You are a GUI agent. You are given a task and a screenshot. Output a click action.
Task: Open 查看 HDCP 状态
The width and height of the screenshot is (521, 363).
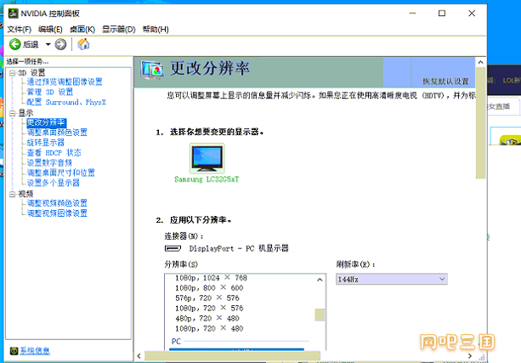click(x=54, y=153)
